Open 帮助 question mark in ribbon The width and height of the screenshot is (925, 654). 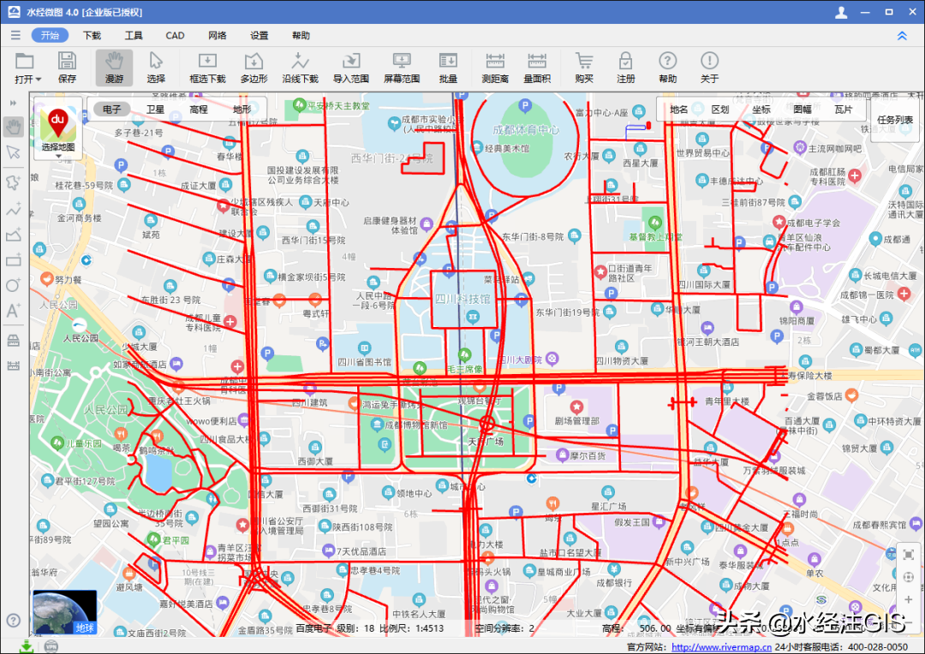coord(668,68)
